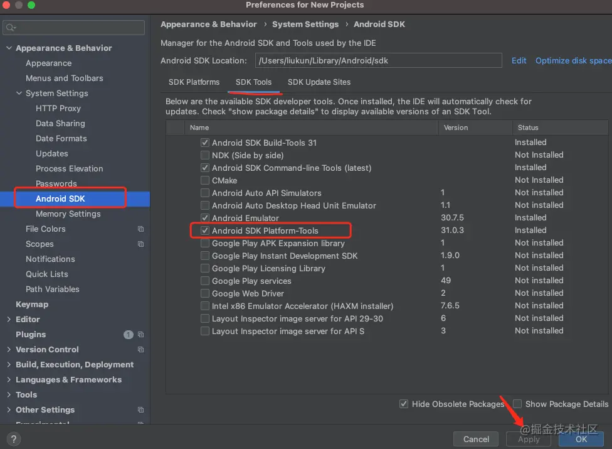The image size is (612, 449).
Task: Collapse the Appearance & Behavior section
Action: tap(9, 48)
